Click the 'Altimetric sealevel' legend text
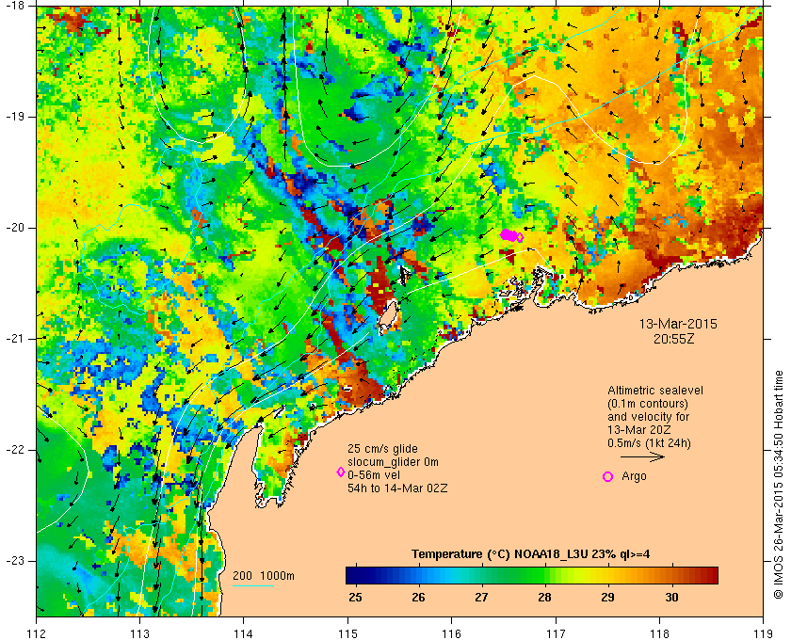791x640 pixels. (x=654, y=391)
